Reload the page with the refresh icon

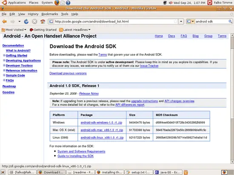pyautogui.click(x=26, y=22)
